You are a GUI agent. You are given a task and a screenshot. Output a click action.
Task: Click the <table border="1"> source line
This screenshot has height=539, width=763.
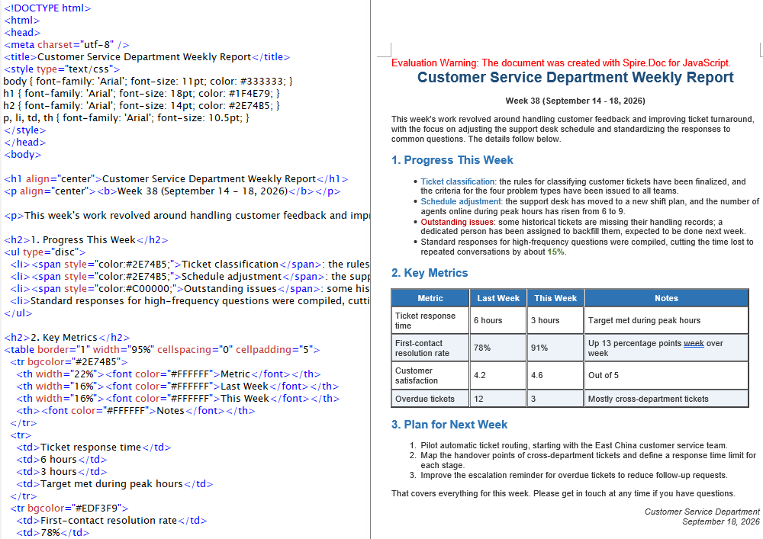click(162, 349)
